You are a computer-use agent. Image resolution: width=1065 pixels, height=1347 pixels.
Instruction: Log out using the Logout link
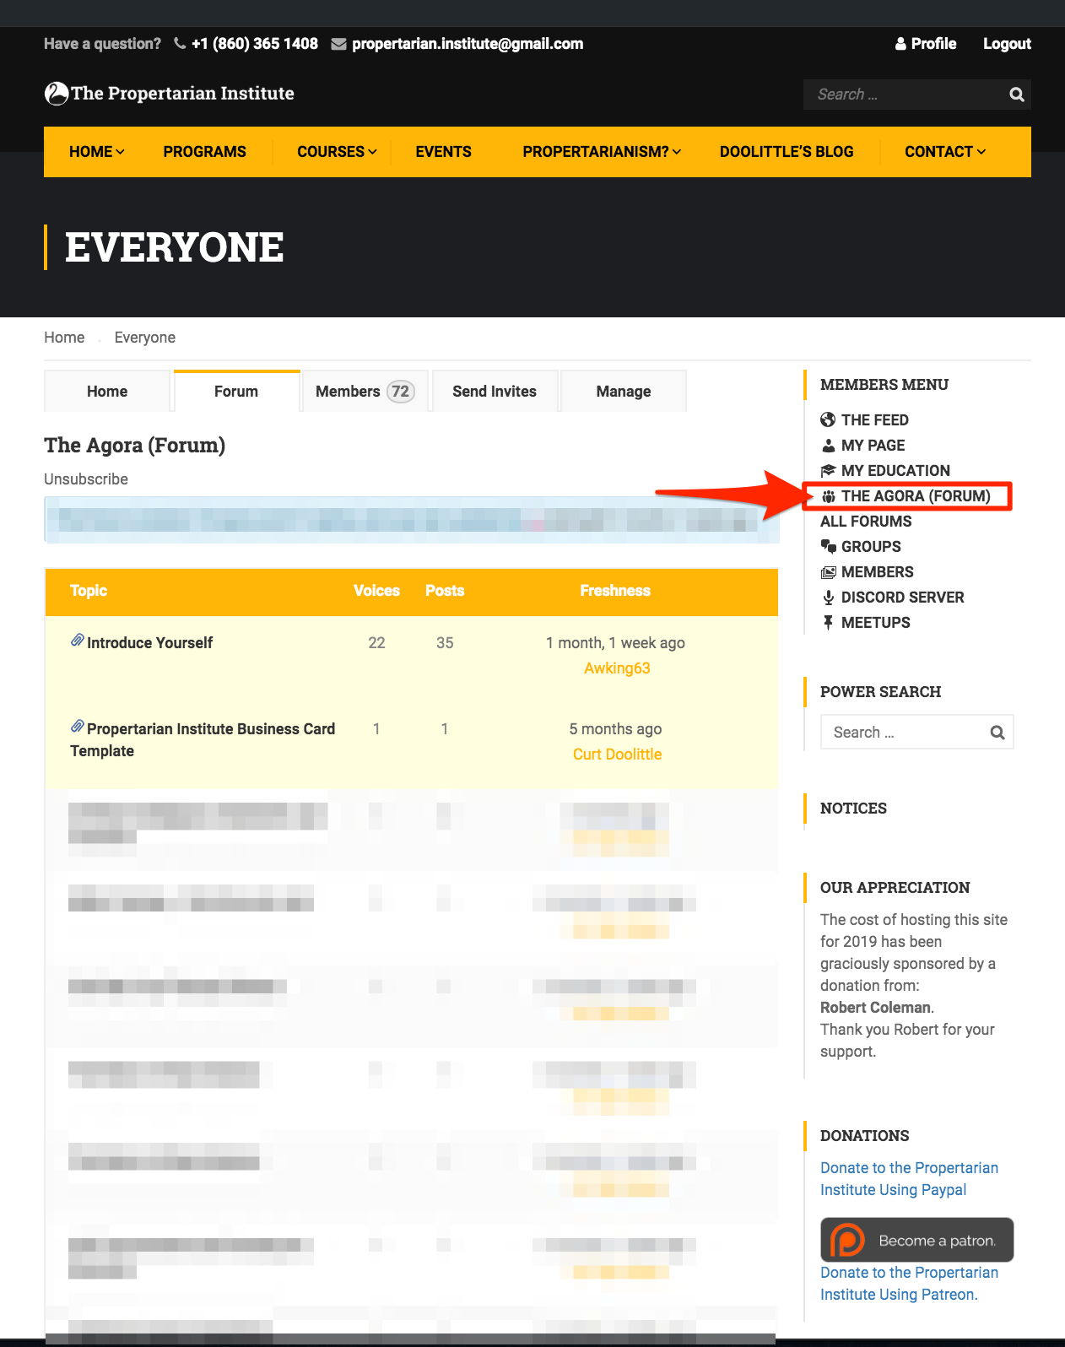tap(1007, 44)
